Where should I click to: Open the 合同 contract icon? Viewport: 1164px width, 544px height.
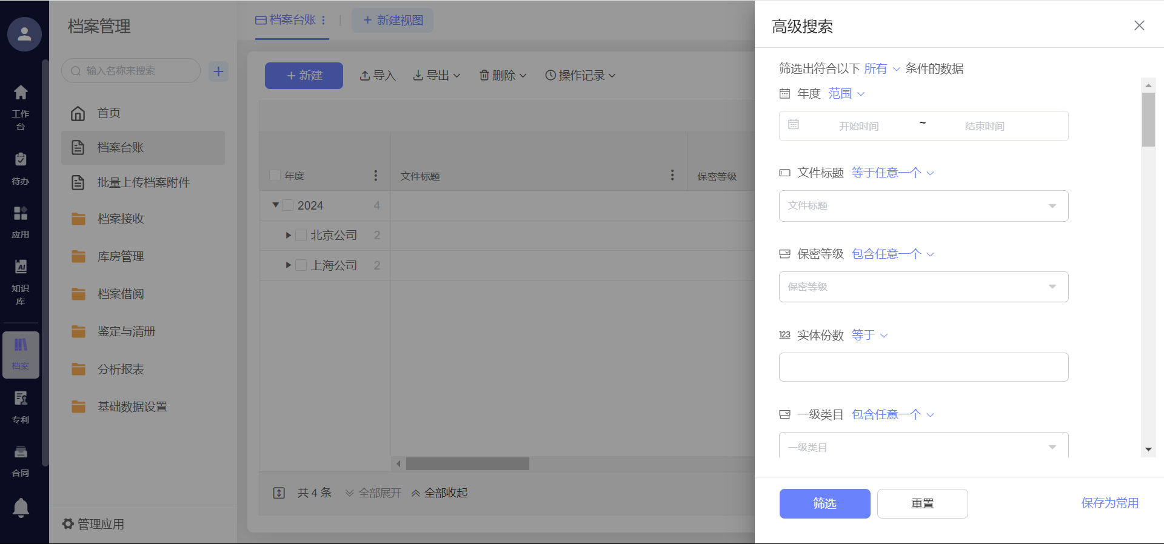click(x=21, y=460)
